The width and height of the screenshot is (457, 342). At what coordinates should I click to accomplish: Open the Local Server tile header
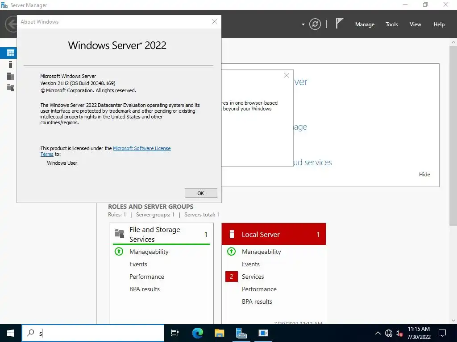pos(274,234)
